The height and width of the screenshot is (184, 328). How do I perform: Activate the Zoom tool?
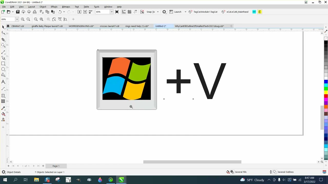pos(3,45)
